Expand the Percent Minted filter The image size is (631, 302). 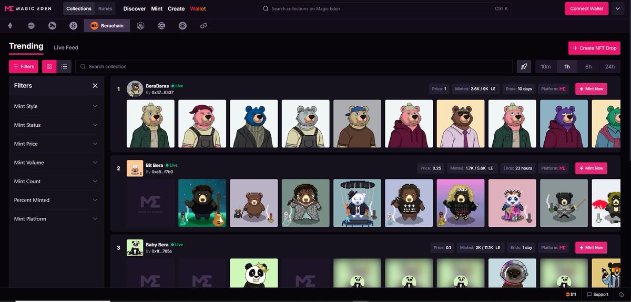(56, 200)
